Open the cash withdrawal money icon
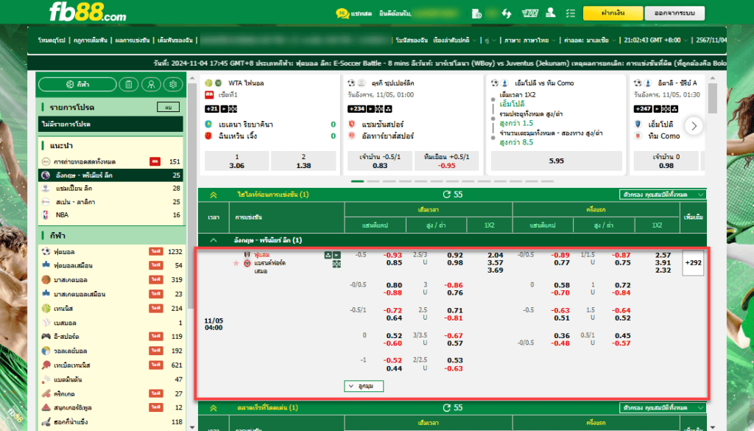Screen dimensions: 754x431 (530, 13)
